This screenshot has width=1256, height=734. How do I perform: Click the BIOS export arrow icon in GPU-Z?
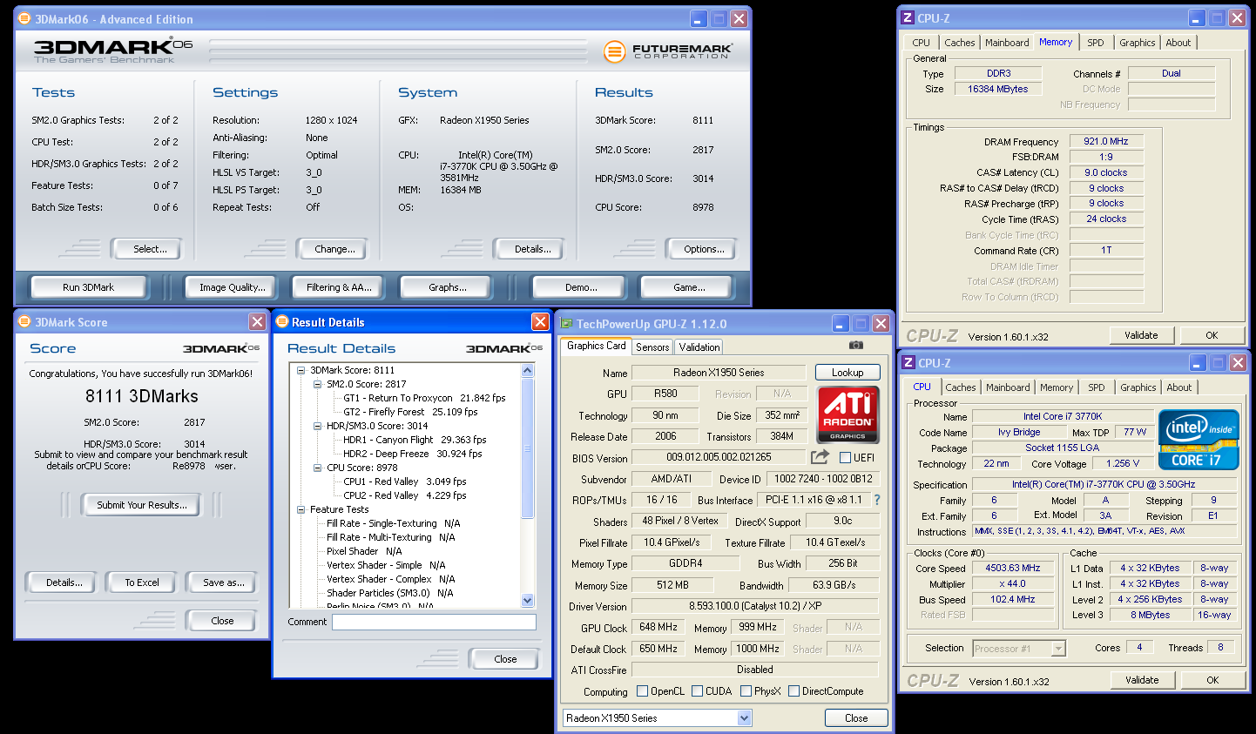click(820, 456)
